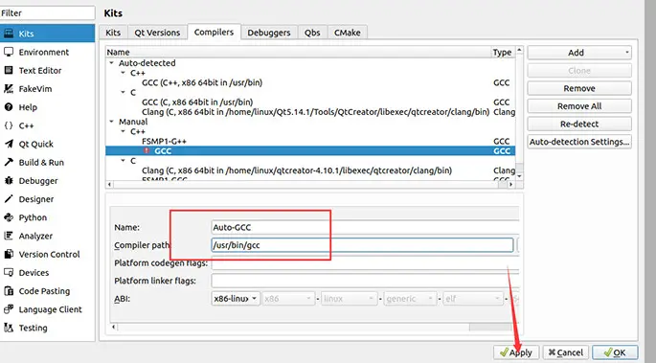Click the warning icon beside selected GCC
Screen dimensions: 656x363
(147, 150)
